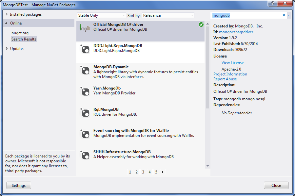Click the Event sourcing with MongoDB for Waffle icon
Screen dimensions: 295x196
(x=85, y=134)
